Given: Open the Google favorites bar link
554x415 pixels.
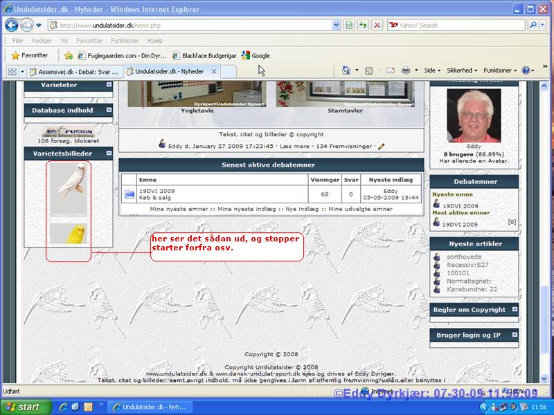Looking at the screenshot, I should point(256,55).
